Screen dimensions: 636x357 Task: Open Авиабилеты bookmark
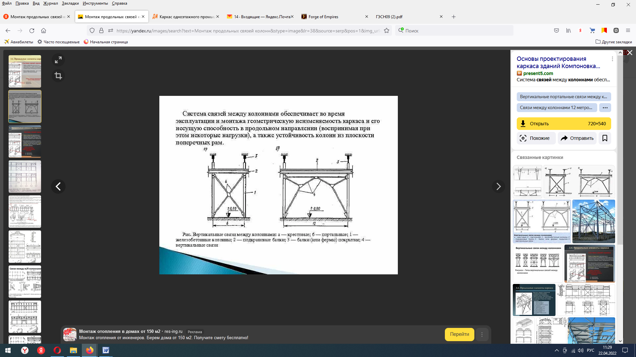point(19,42)
